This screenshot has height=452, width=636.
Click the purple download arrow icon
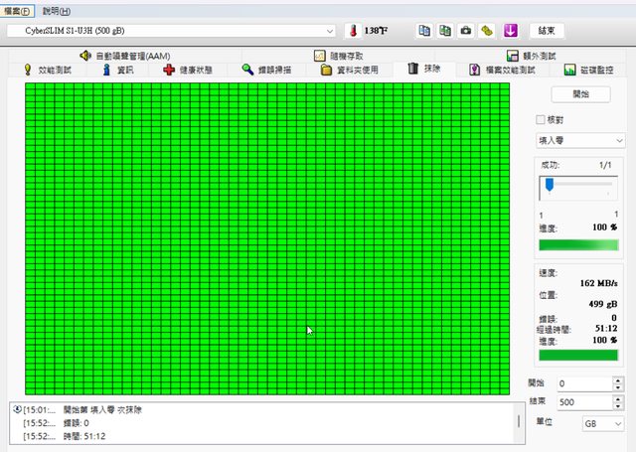pyautogui.click(x=510, y=30)
